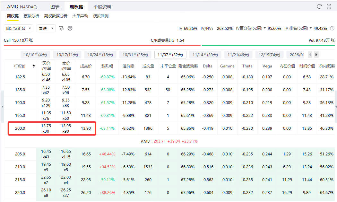Screen dimensions: 337x202
Task: Open option chain settings gear
Action: (70, 28)
